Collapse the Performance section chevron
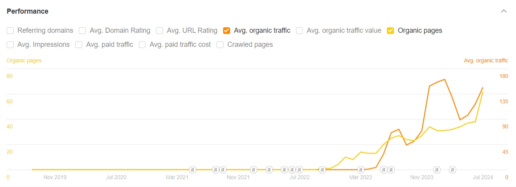Image resolution: width=516 pixels, height=187 pixels. [x=504, y=11]
